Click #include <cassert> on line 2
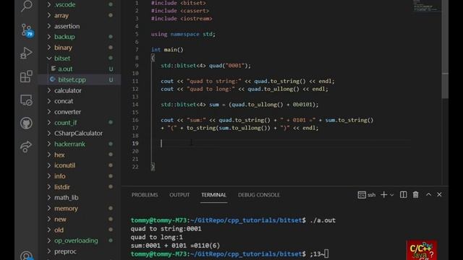 (180, 11)
